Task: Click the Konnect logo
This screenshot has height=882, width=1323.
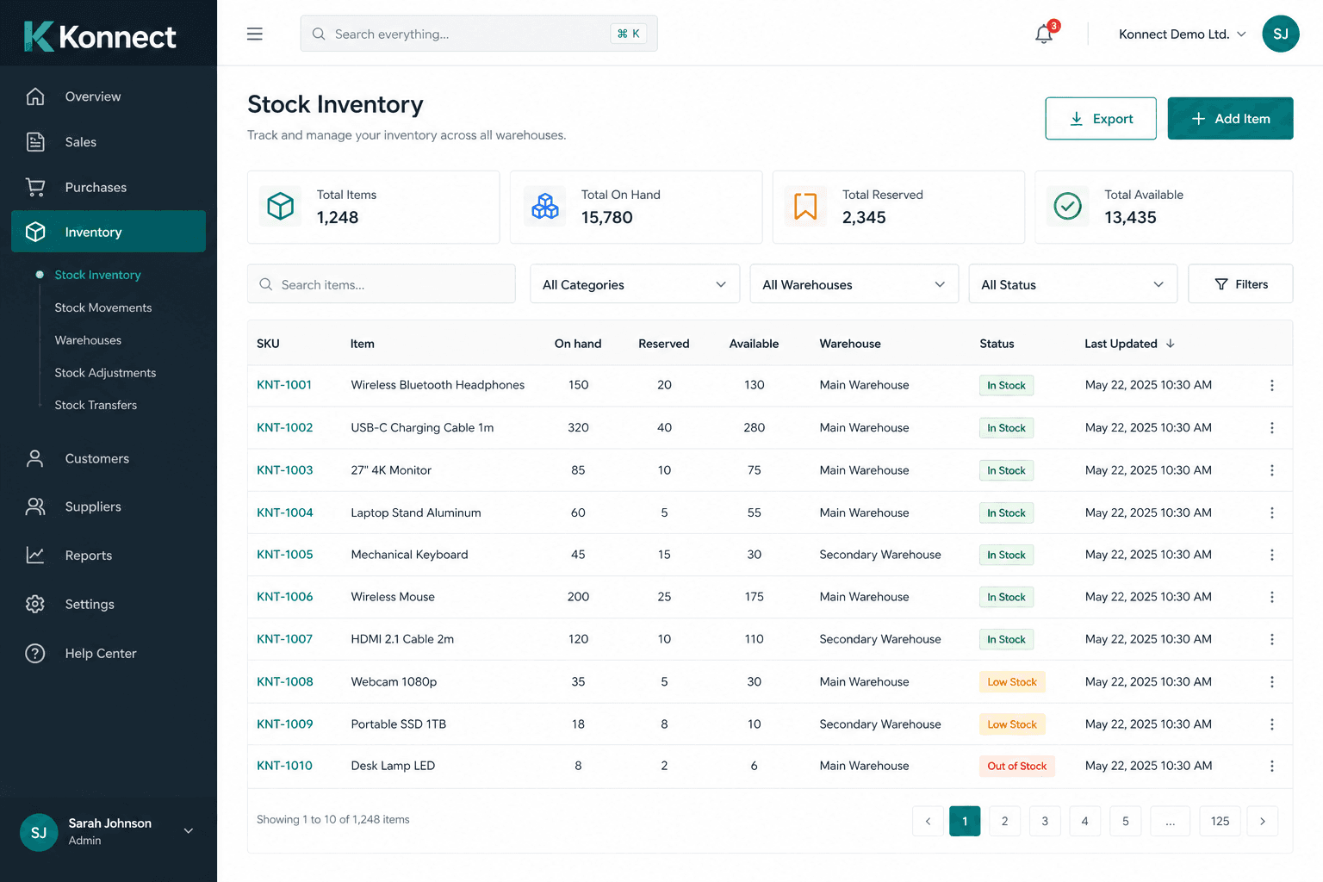Action: (x=100, y=36)
